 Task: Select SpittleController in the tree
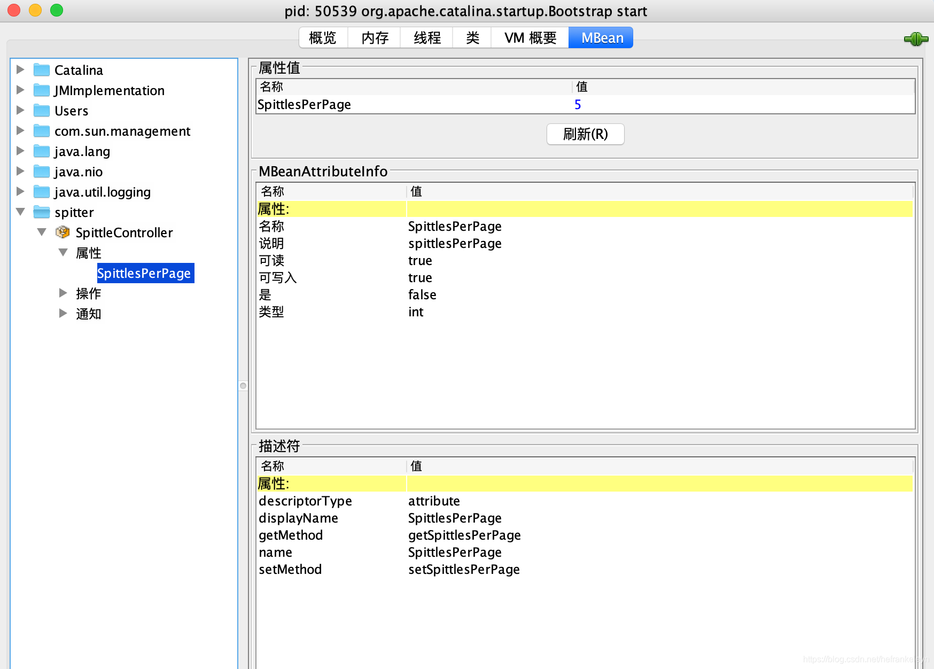tap(124, 232)
